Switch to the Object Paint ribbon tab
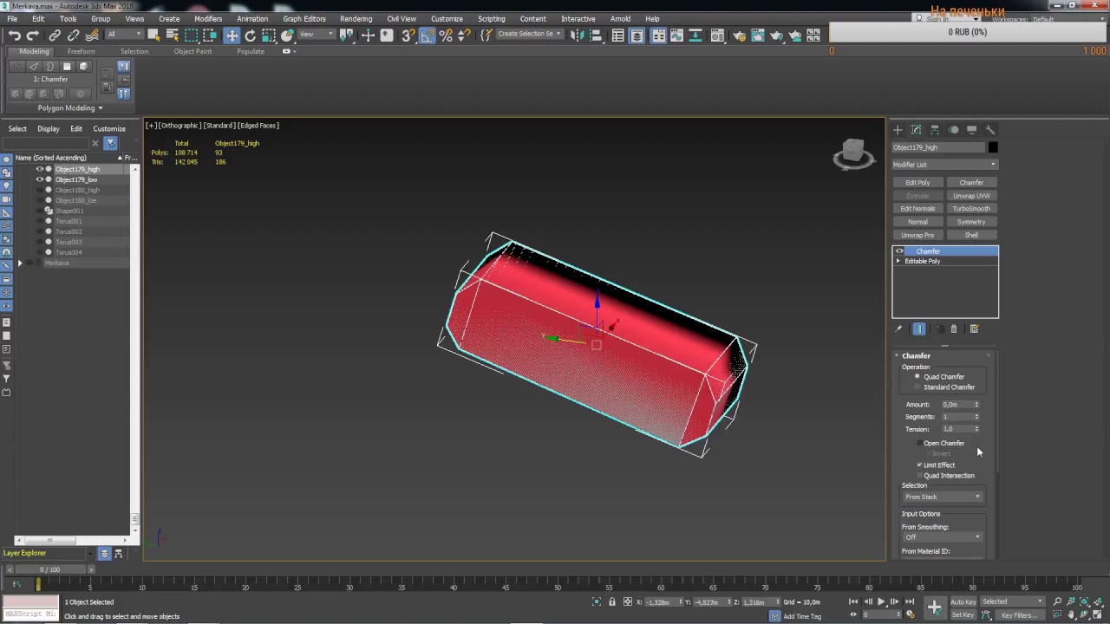The height and width of the screenshot is (624, 1110). (x=193, y=51)
